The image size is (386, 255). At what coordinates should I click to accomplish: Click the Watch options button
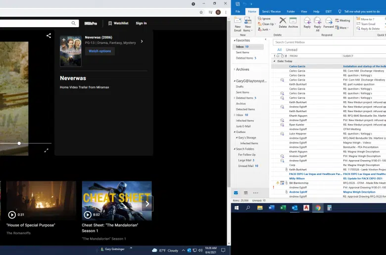coord(100,51)
